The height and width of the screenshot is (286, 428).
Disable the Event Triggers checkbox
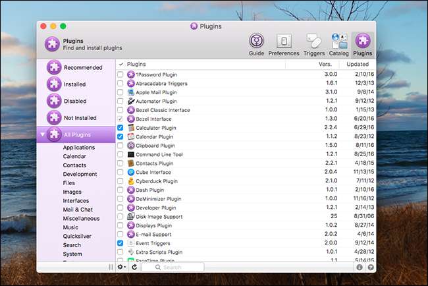click(120, 243)
